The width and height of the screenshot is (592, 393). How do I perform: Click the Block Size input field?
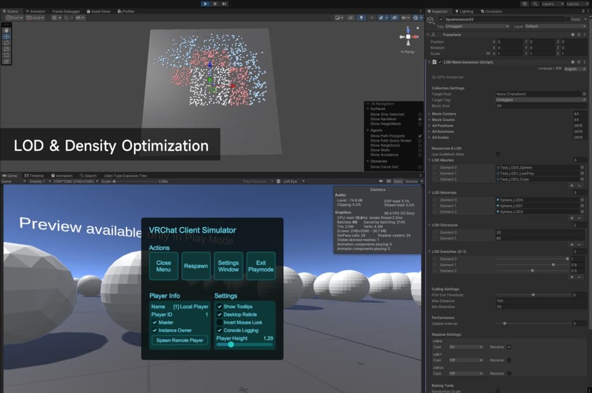coord(540,106)
